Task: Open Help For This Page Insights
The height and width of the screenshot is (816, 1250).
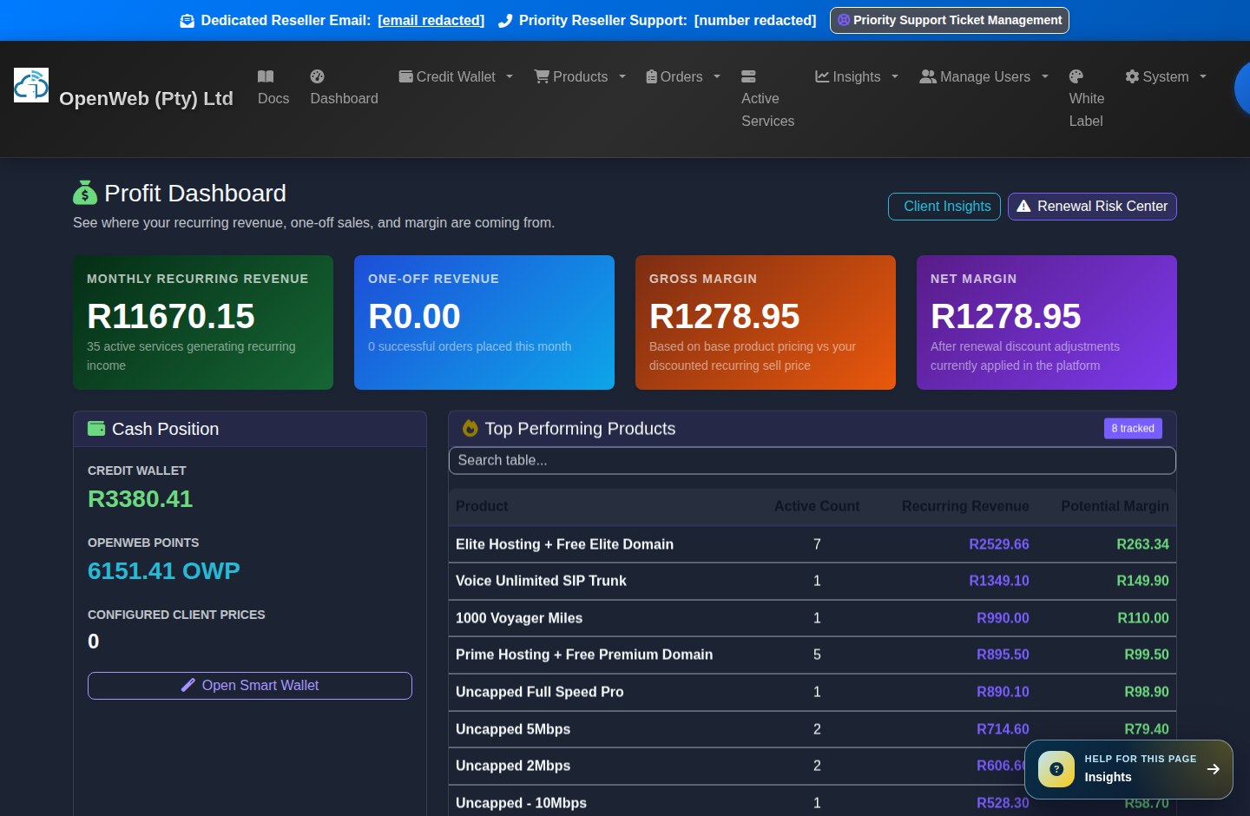Action: click(1128, 769)
